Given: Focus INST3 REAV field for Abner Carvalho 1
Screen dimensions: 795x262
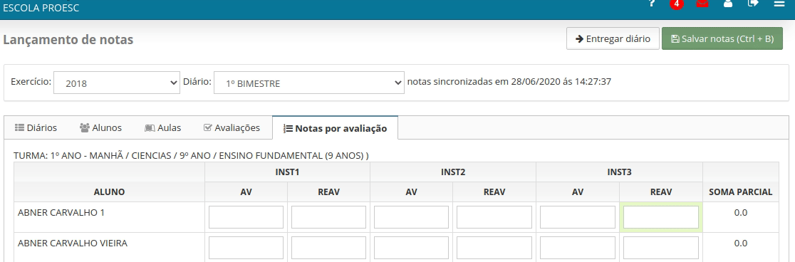Looking at the screenshot, I should 660,217.
